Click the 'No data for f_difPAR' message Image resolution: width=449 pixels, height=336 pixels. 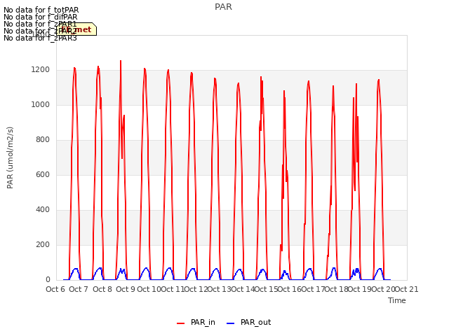(41, 17)
